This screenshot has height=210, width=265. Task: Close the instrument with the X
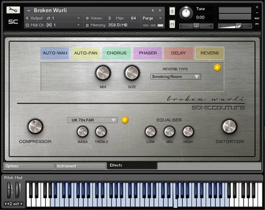(x=257, y=7)
